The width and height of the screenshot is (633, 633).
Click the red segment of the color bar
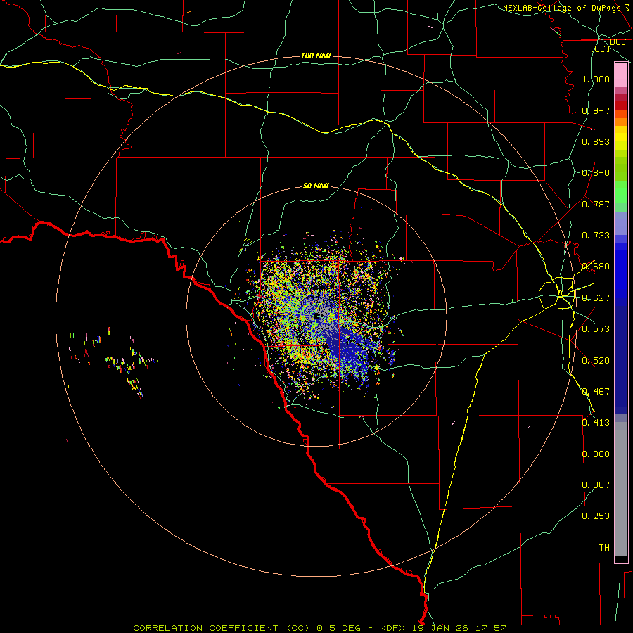[621, 105]
